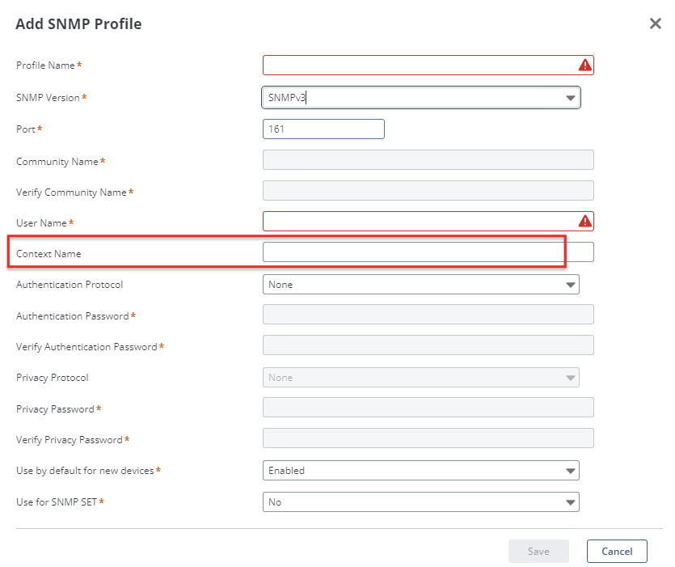Click the Verify Authentication Password field
Viewport: 675px width, 567px height.
click(428, 345)
